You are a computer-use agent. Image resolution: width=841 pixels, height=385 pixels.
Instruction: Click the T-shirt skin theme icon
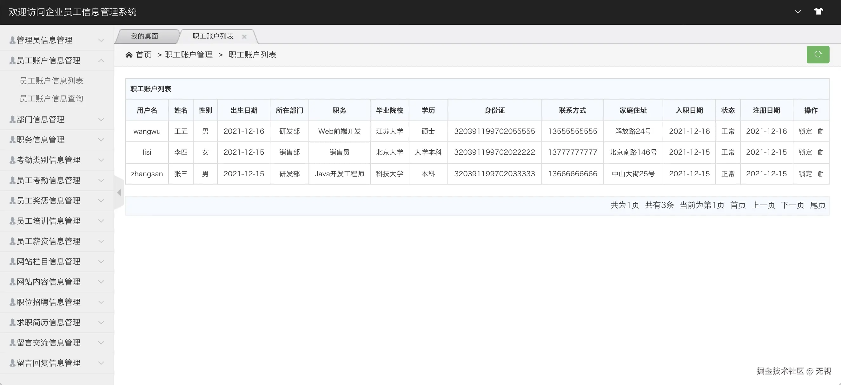pos(818,12)
